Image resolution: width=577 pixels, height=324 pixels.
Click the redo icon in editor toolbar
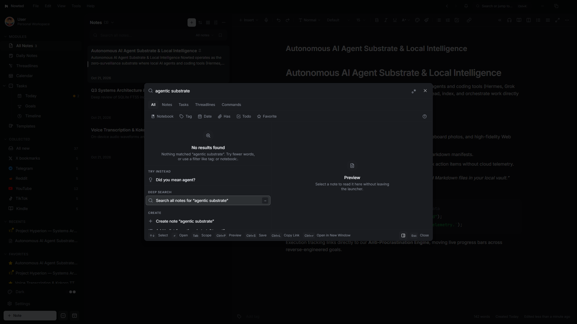pyautogui.click(x=288, y=20)
